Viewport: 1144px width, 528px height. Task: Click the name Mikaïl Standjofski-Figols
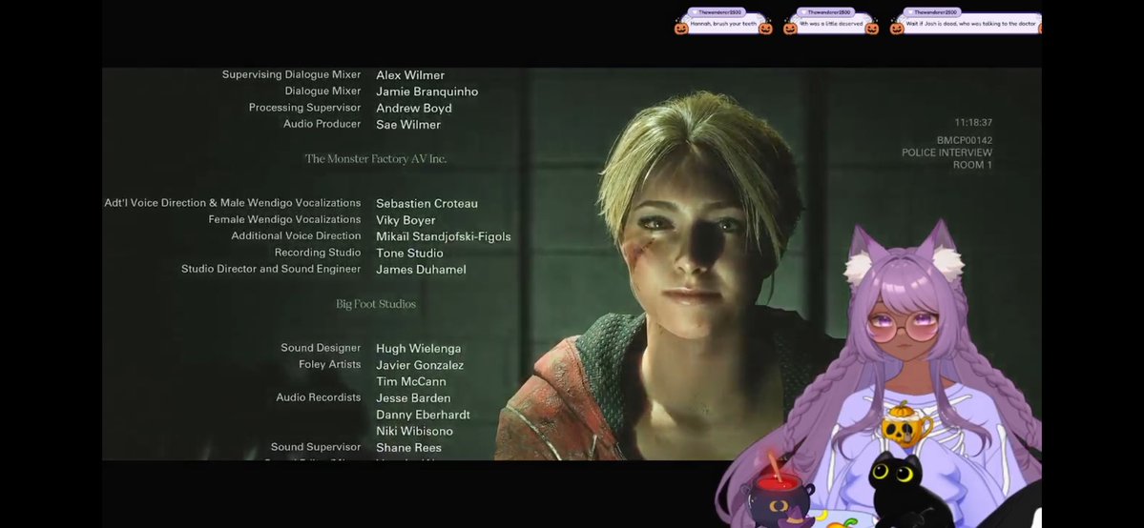[x=443, y=237]
